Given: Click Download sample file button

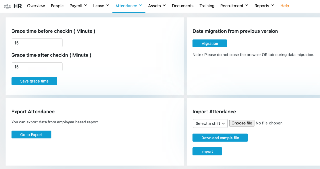Looking at the screenshot, I should pos(220,138).
